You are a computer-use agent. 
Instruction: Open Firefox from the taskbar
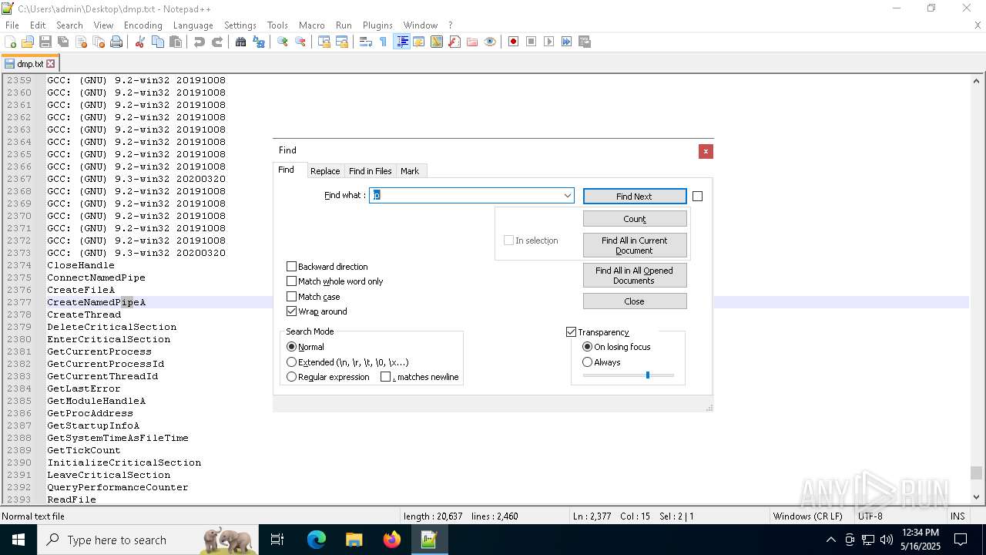point(392,540)
